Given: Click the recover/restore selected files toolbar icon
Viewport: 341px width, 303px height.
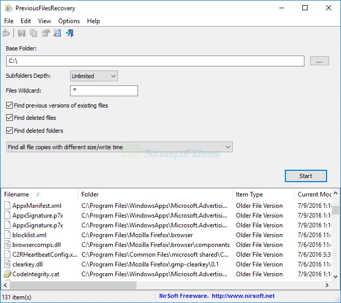Looking at the screenshot, I should [x=6, y=33].
